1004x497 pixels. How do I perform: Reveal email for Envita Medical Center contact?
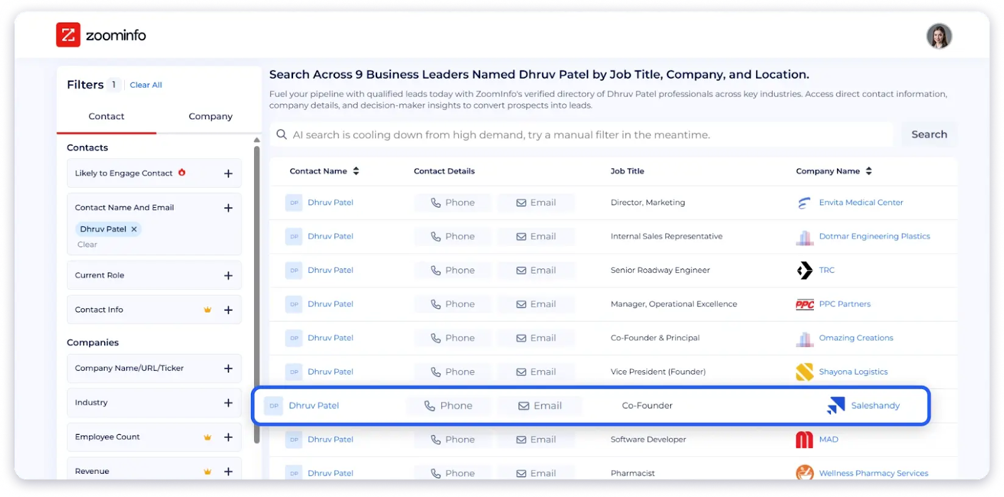pos(536,203)
